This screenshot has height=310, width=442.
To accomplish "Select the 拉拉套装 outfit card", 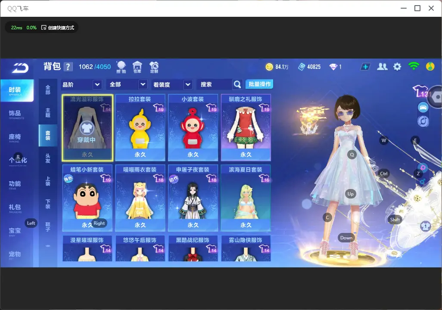I will (140, 127).
